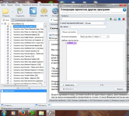Viewport: 129px width, 116px height.
Task: Click the URL сайта input field
Action: coord(89,27)
